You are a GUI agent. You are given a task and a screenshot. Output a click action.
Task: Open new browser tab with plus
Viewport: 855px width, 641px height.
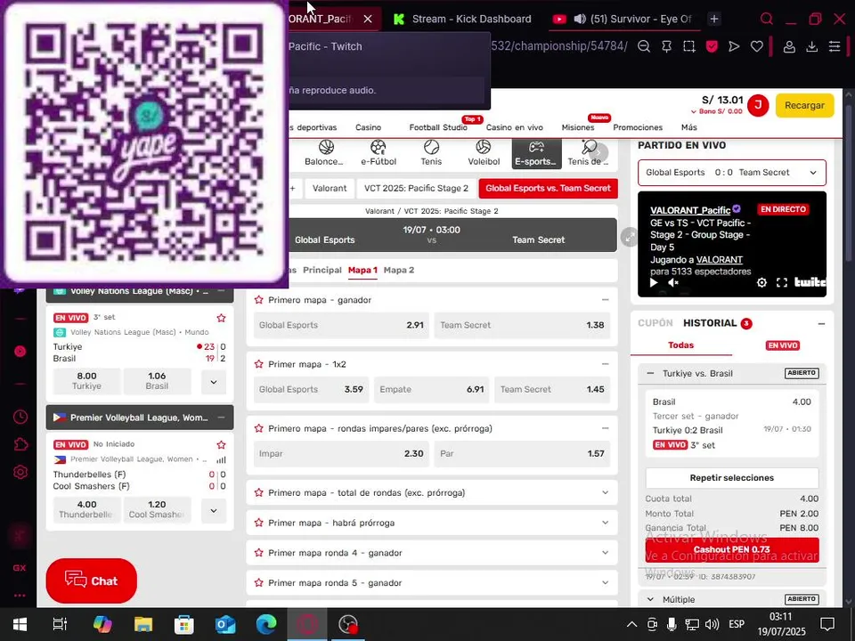point(713,19)
